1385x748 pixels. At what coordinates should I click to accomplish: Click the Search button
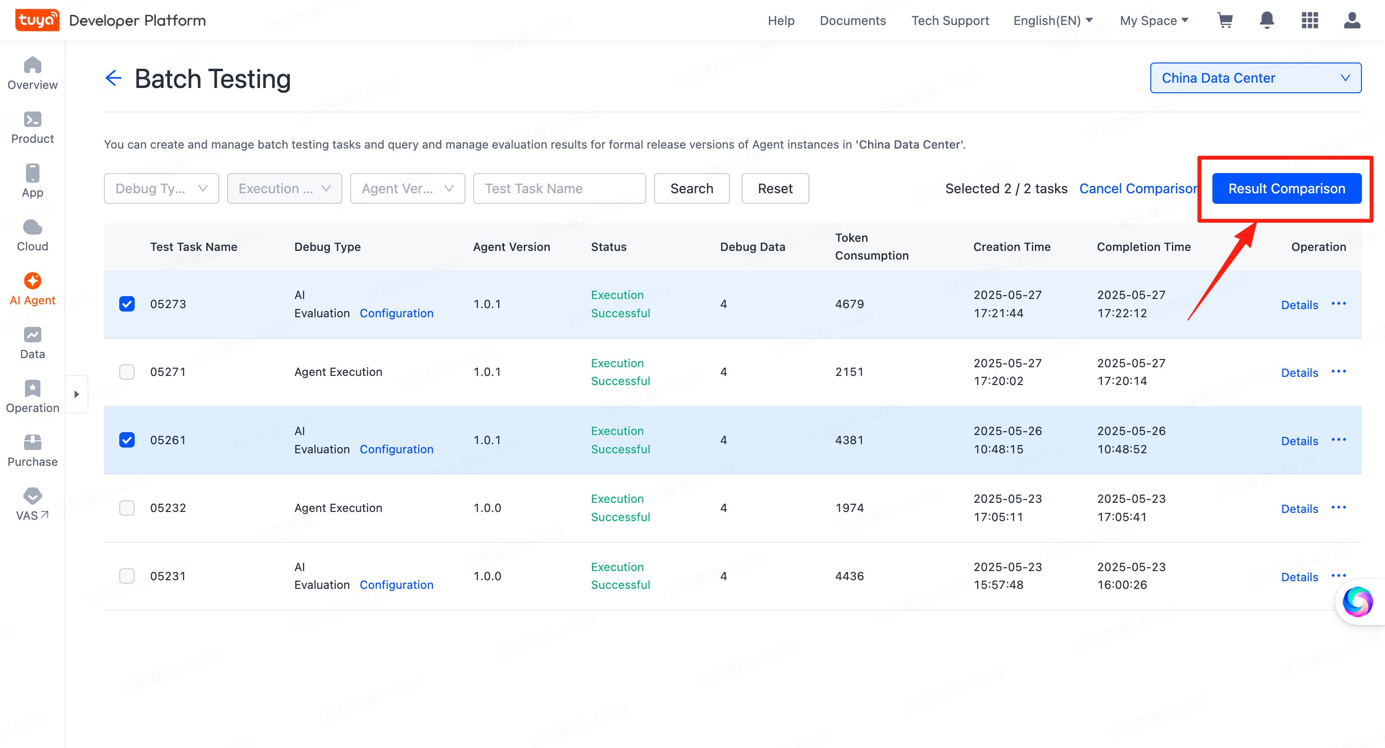[x=692, y=188]
